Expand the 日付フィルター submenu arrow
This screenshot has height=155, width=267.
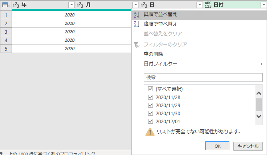coord(262,64)
